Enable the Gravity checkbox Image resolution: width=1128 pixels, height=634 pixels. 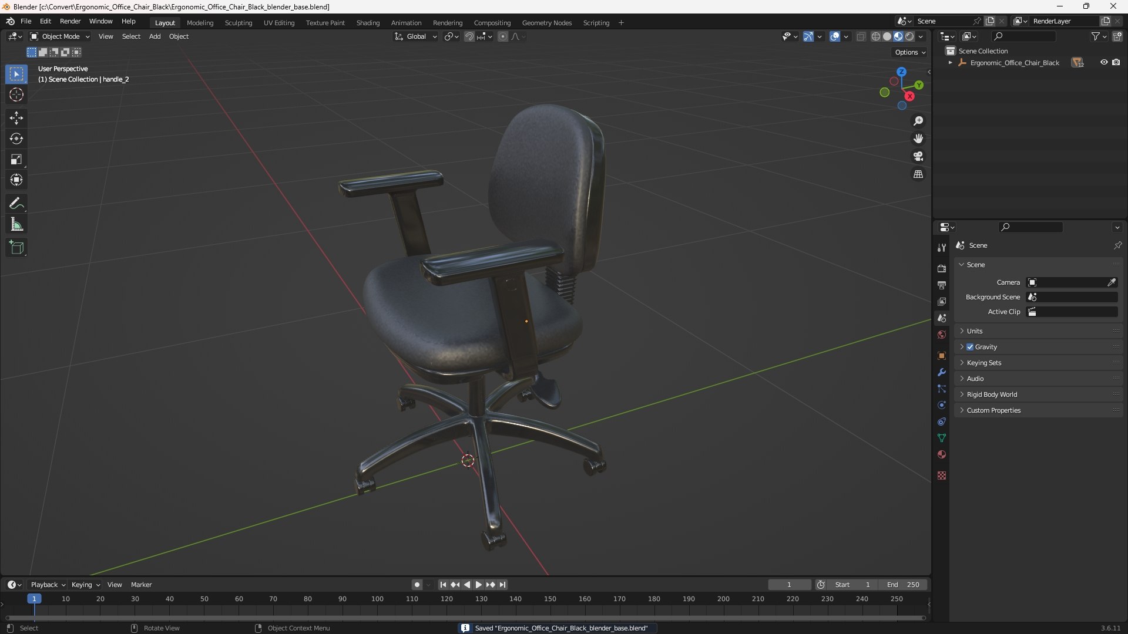[x=970, y=347]
